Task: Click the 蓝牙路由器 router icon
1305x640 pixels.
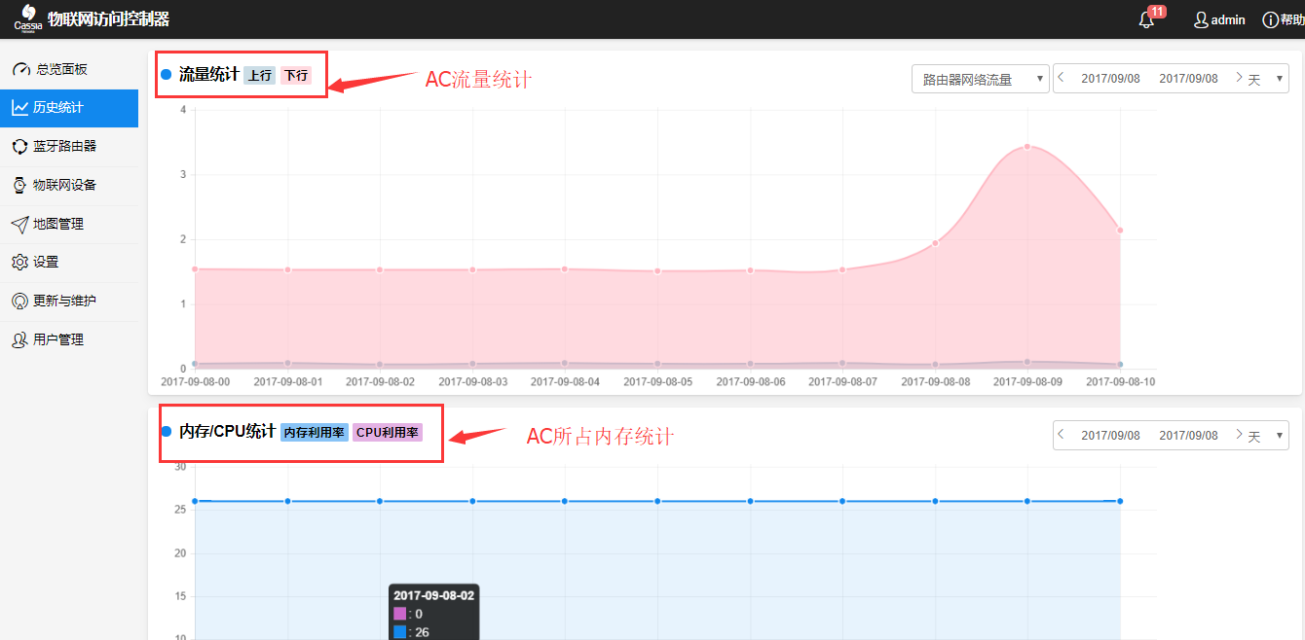Action: tap(19, 147)
